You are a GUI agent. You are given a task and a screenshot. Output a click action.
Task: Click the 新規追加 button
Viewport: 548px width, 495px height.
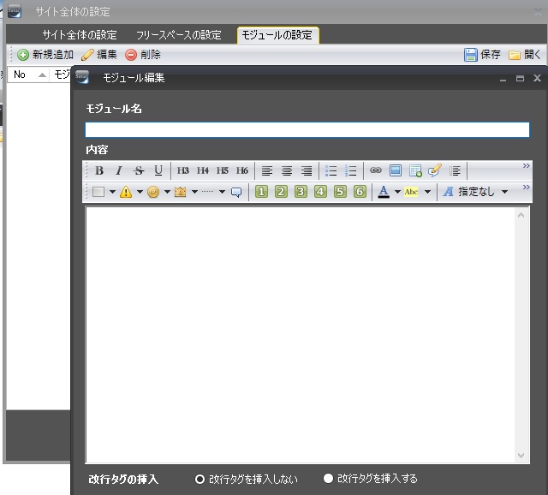click(x=45, y=55)
